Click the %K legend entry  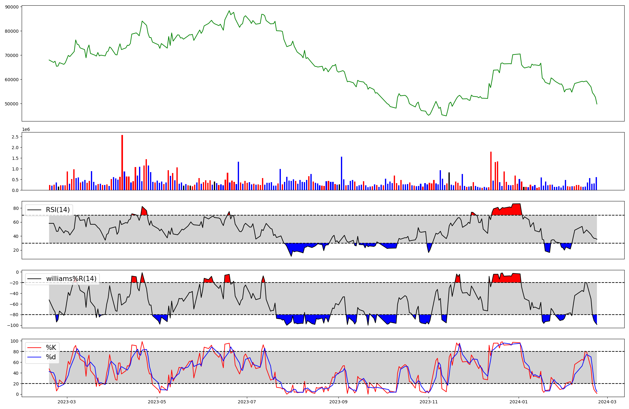51,348
